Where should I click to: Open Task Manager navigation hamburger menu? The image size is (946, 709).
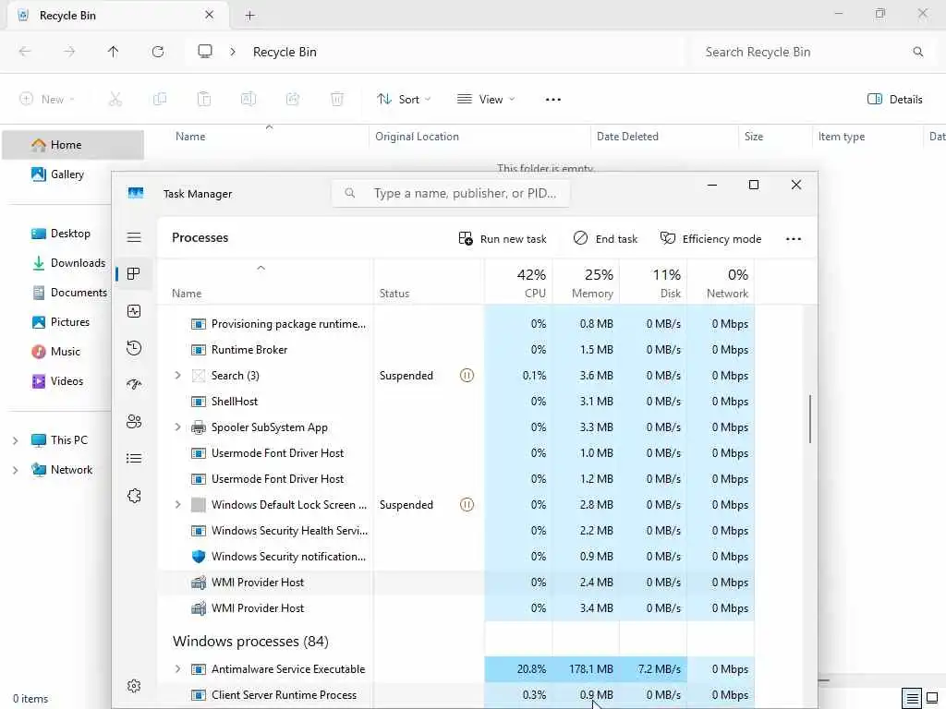coord(134,237)
